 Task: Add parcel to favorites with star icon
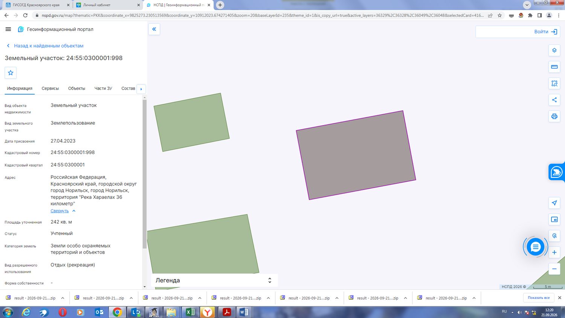(x=11, y=73)
